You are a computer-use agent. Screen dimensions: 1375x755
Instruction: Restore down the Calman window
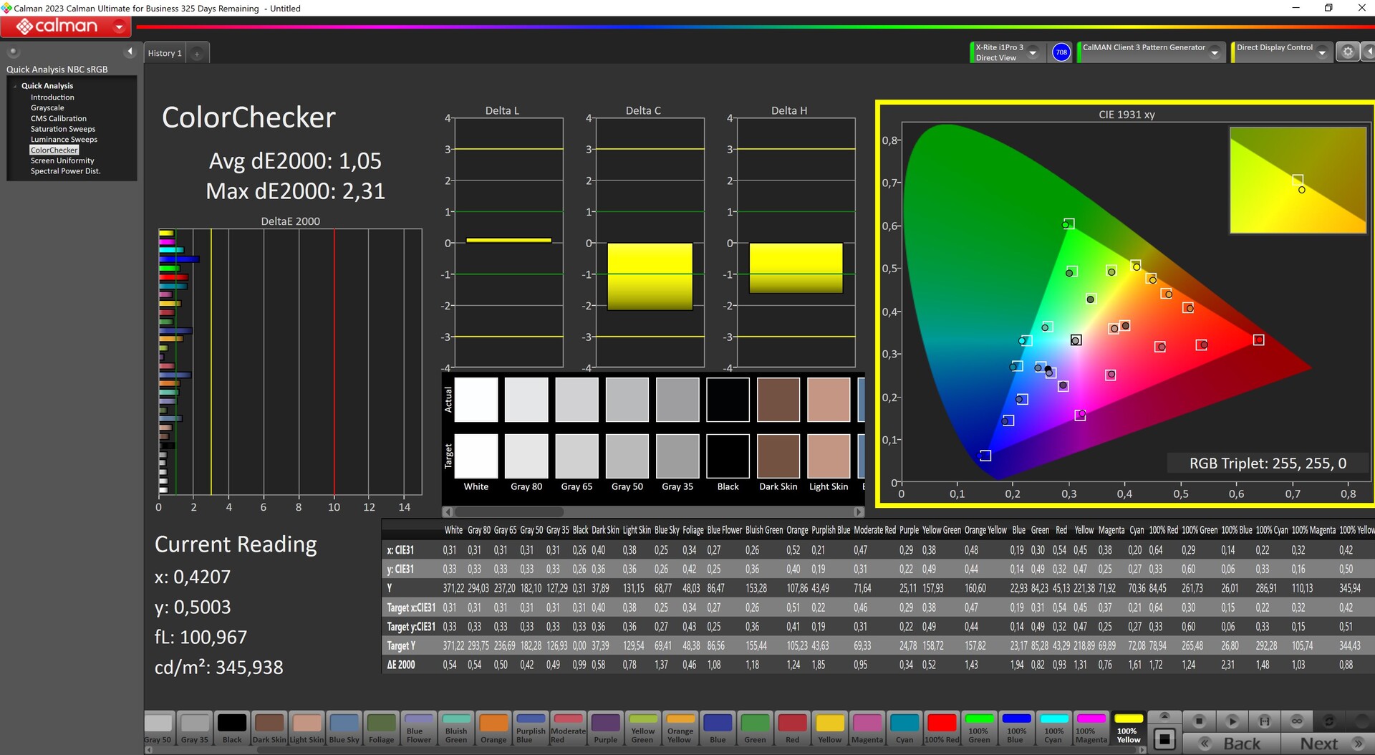[x=1328, y=8]
